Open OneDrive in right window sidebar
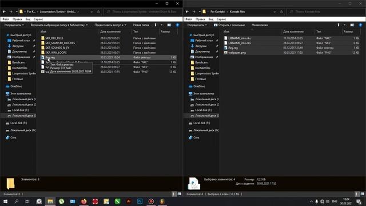The image size is (366, 206). click(199, 86)
